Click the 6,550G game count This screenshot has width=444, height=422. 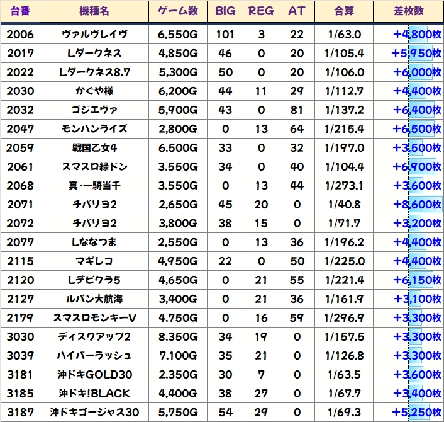(178, 35)
